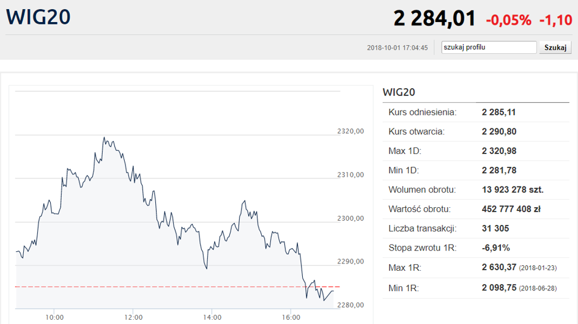
Task: Click the 2300,00 price axis label
Action: coord(350,218)
